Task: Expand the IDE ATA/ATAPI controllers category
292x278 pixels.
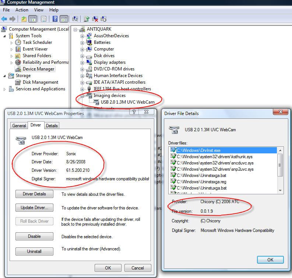Action: pyautogui.click(x=82, y=83)
